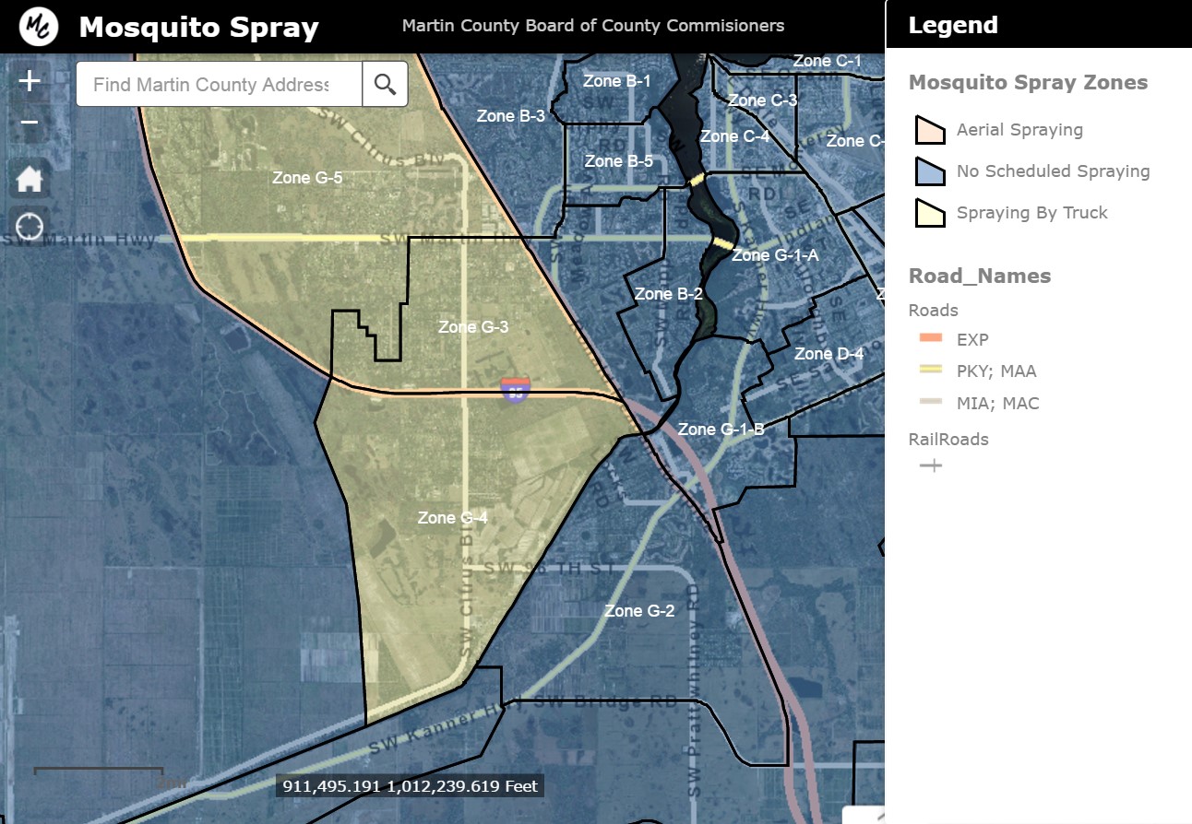Select the EXP road legend symbol
This screenshot has height=824, width=1192.
coord(931,339)
